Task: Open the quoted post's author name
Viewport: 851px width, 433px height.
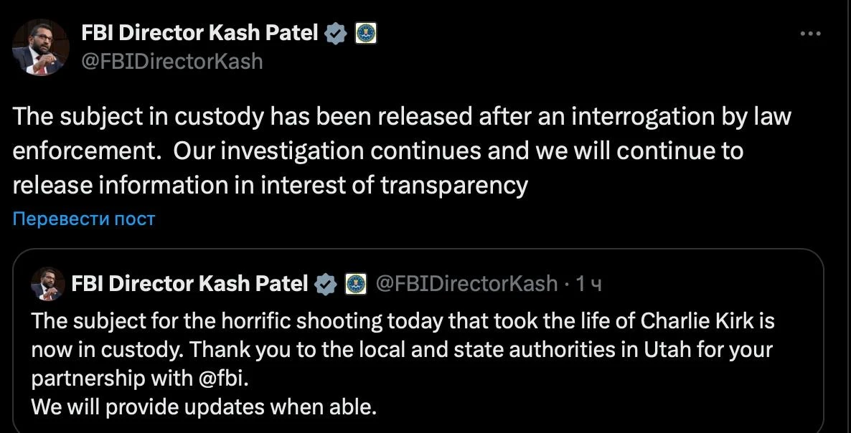Action: pyautogui.click(x=190, y=284)
